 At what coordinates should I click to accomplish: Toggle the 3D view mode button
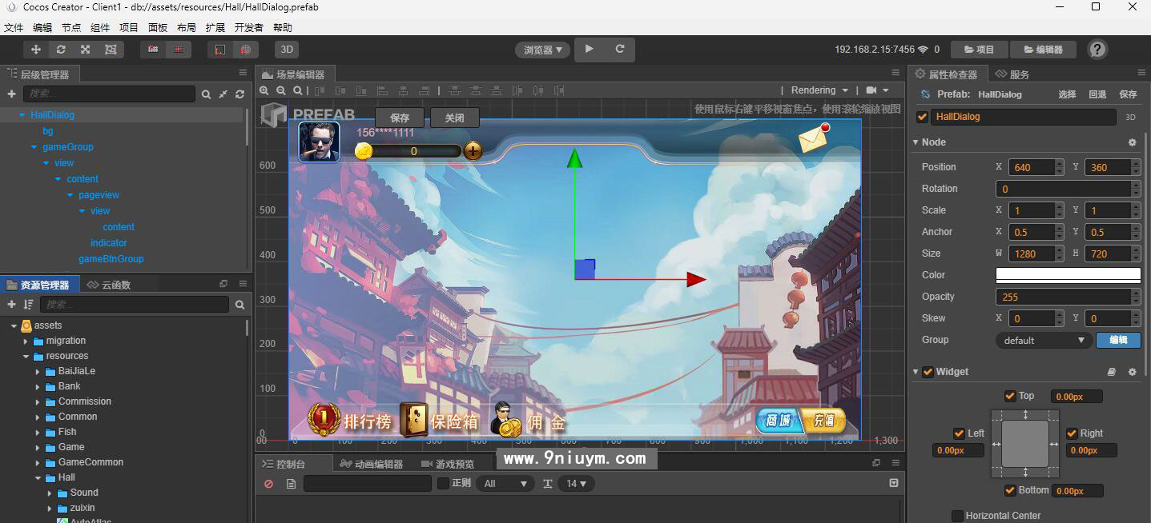(287, 50)
